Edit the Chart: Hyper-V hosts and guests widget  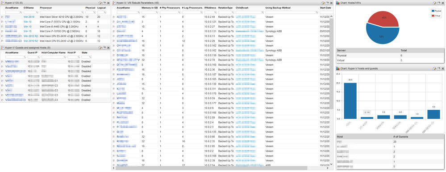click(434, 68)
